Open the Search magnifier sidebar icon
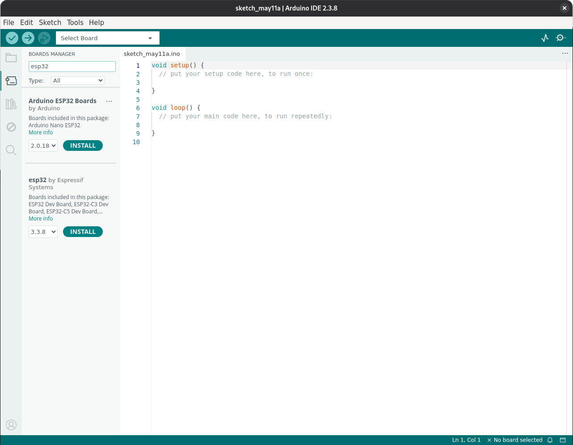Viewport: 573px width, 445px height. 11,150
